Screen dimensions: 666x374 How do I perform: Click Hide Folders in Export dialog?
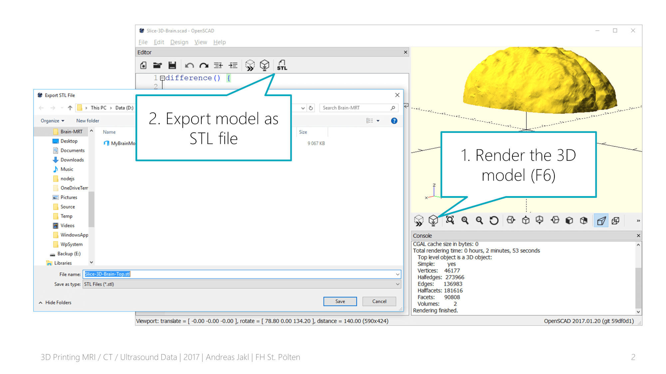tap(55, 303)
